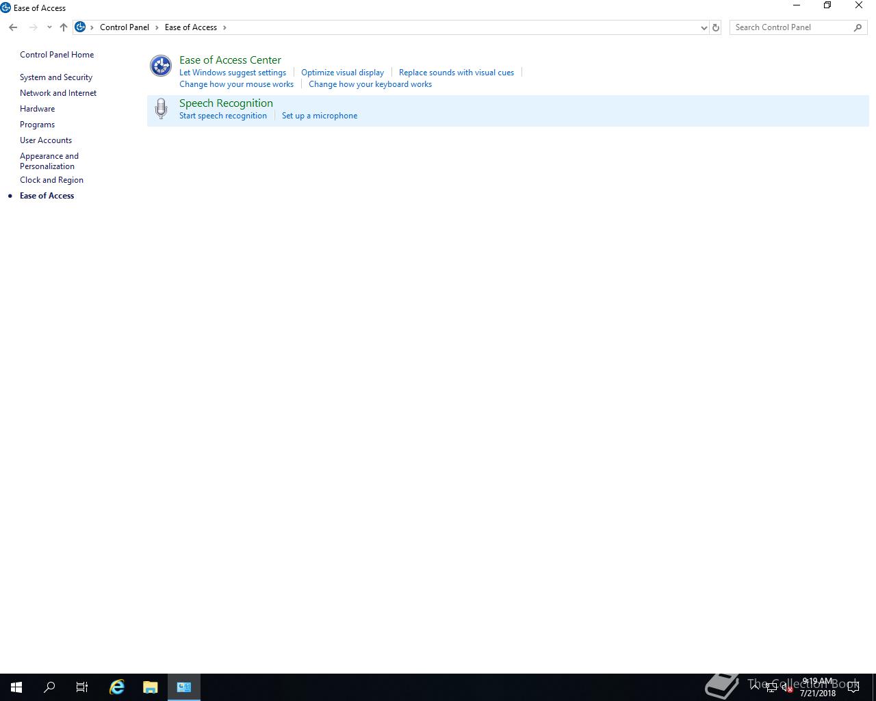Select Ease of Access breadcrumb
This screenshot has height=701, width=876.
coord(191,27)
